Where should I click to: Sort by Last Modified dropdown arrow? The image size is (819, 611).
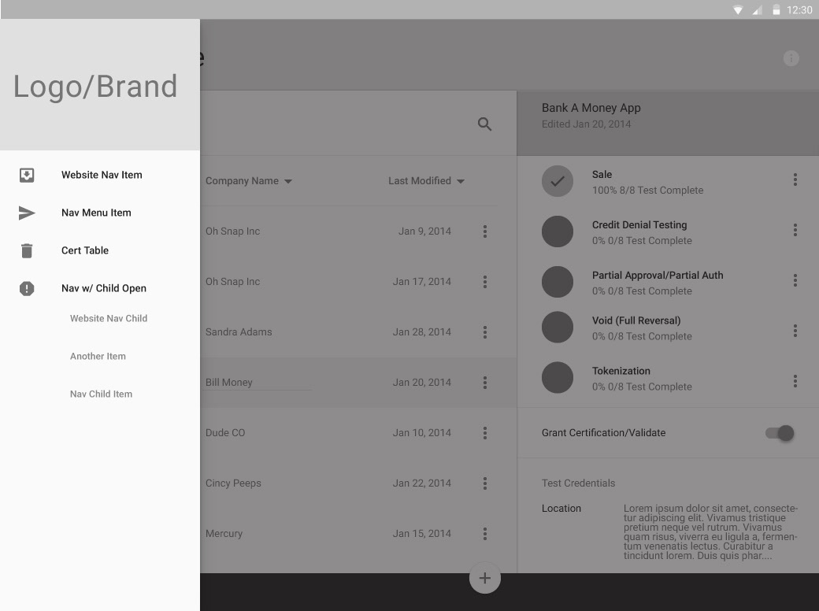coord(461,182)
